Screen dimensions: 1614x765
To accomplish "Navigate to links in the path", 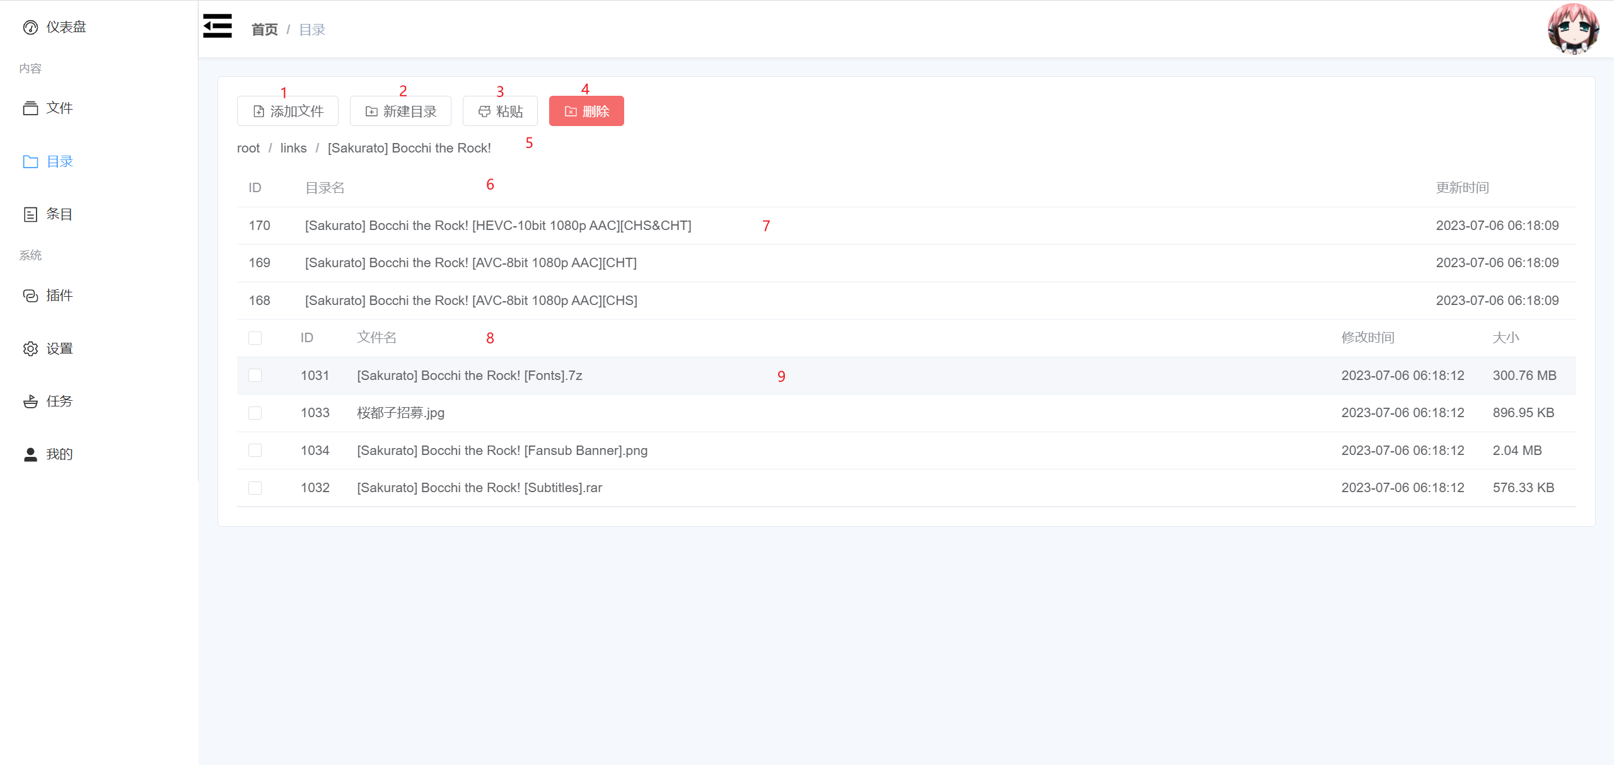I will tap(294, 148).
